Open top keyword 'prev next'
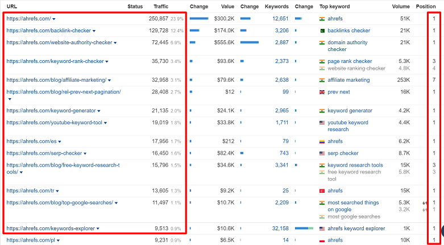 click(x=339, y=92)
